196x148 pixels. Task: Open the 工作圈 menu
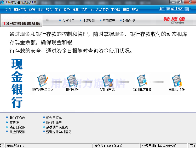tap(116, 10)
